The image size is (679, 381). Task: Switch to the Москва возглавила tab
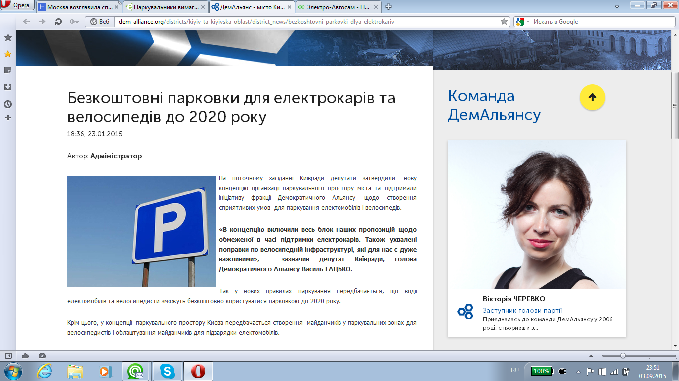tap(79, 7)
